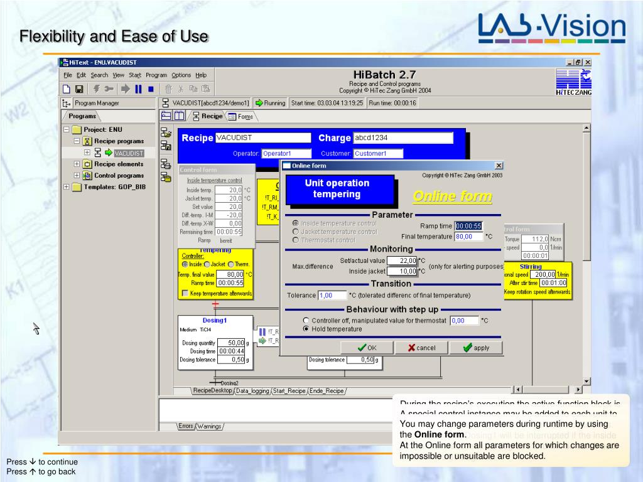Click the cancel button in Online form
Viewport: 643px width, 482px height.
[421, 348]
